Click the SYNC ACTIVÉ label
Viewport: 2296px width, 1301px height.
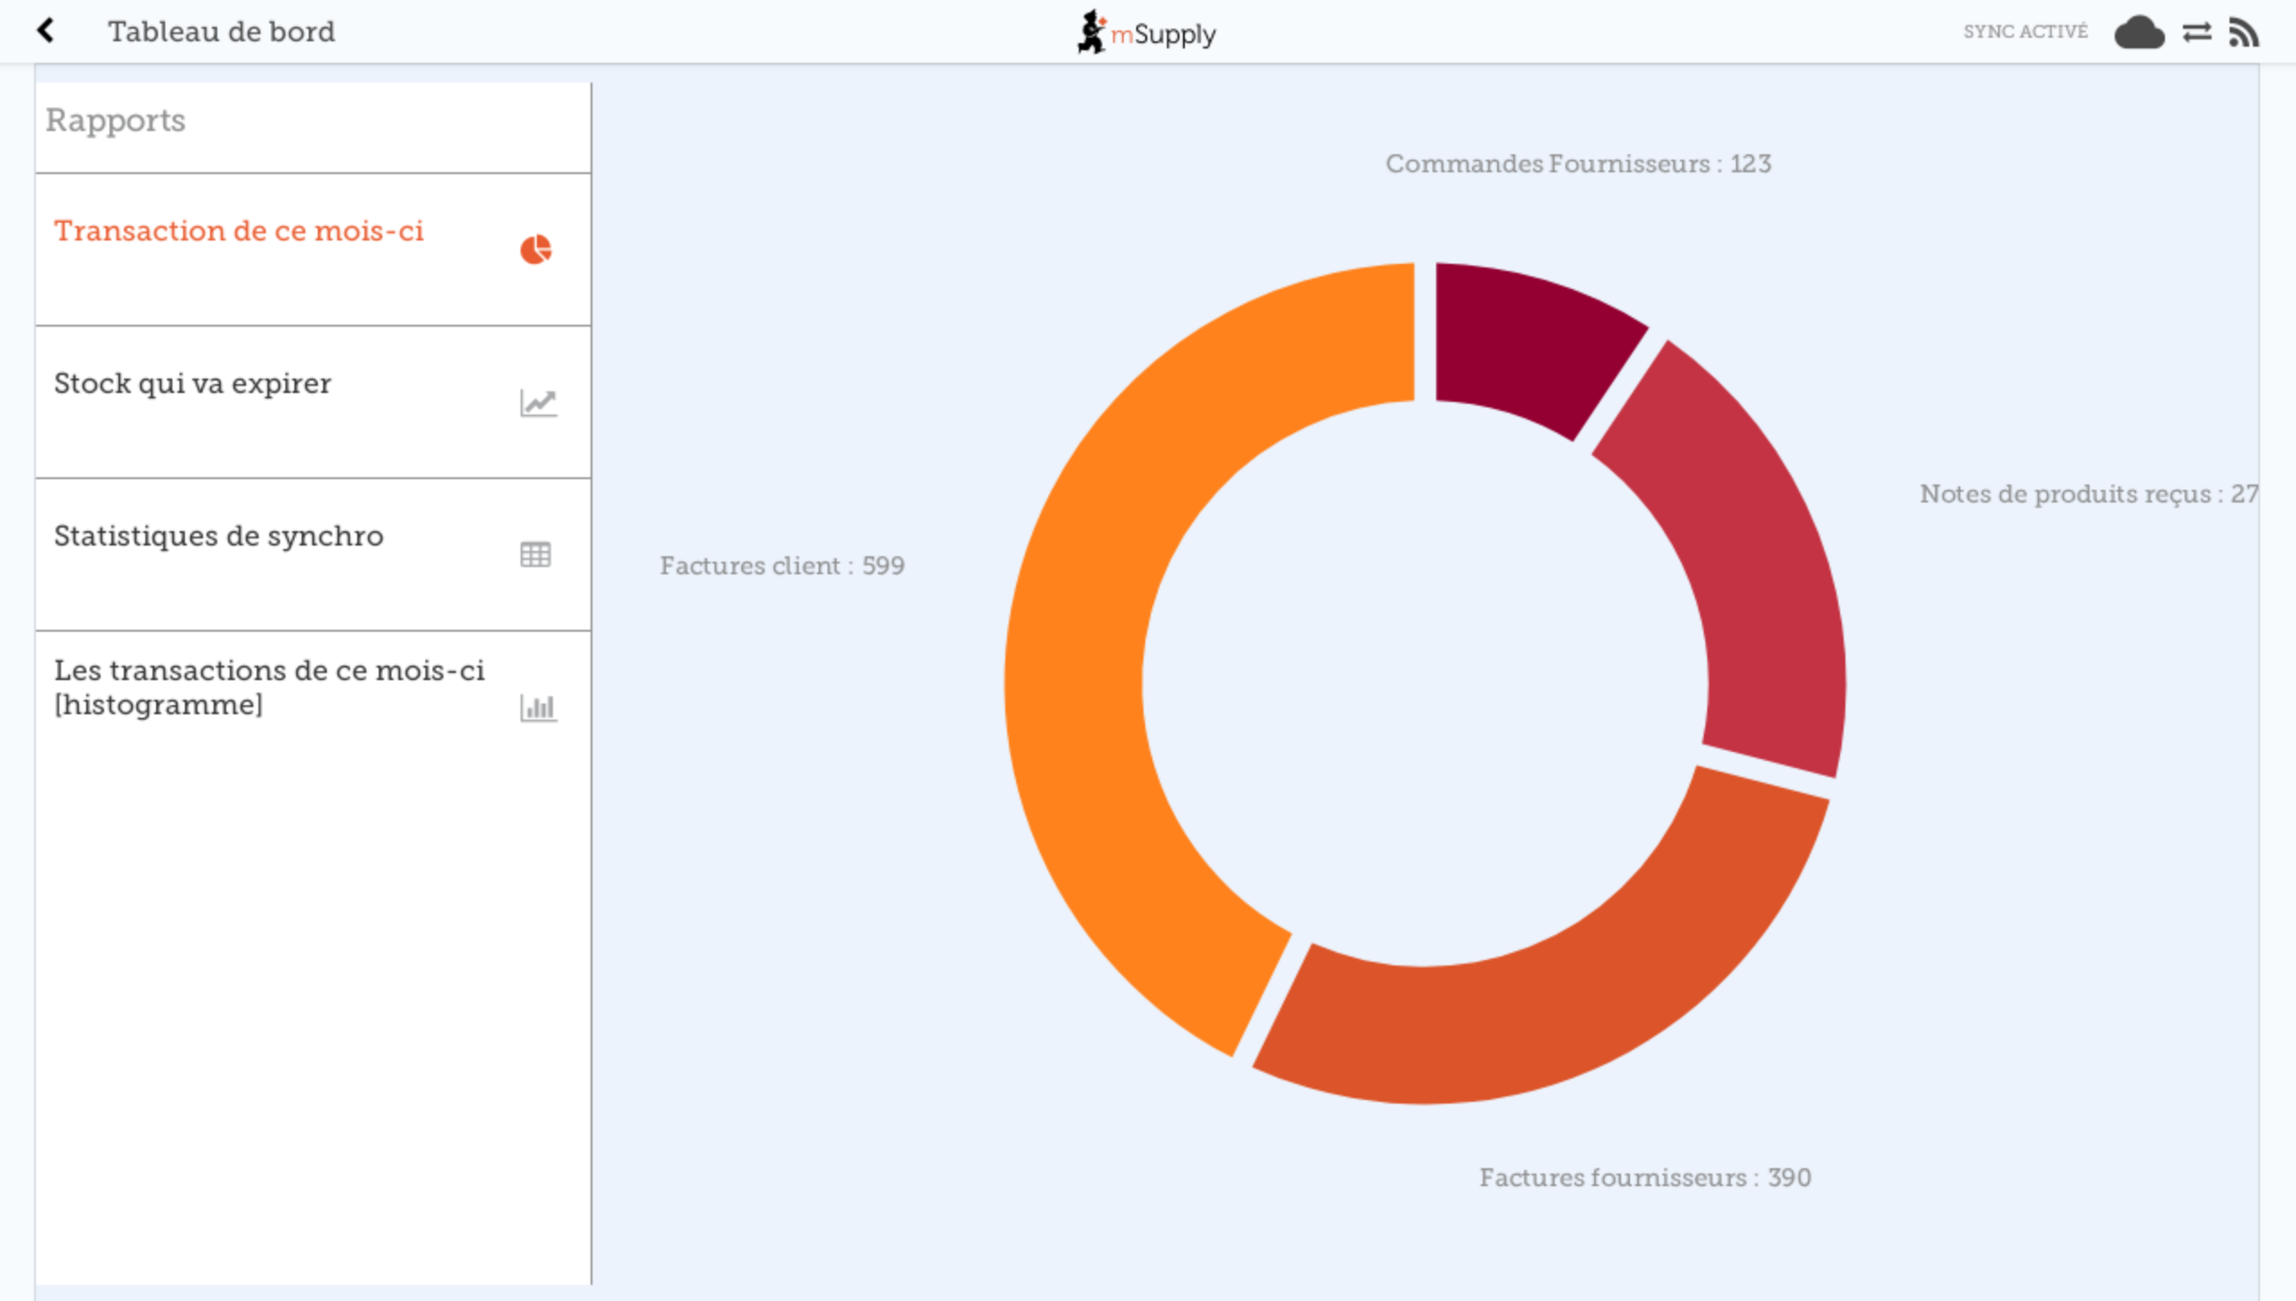click(2025, 32)
